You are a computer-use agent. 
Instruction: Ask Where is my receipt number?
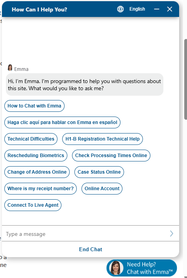(41, 189)
